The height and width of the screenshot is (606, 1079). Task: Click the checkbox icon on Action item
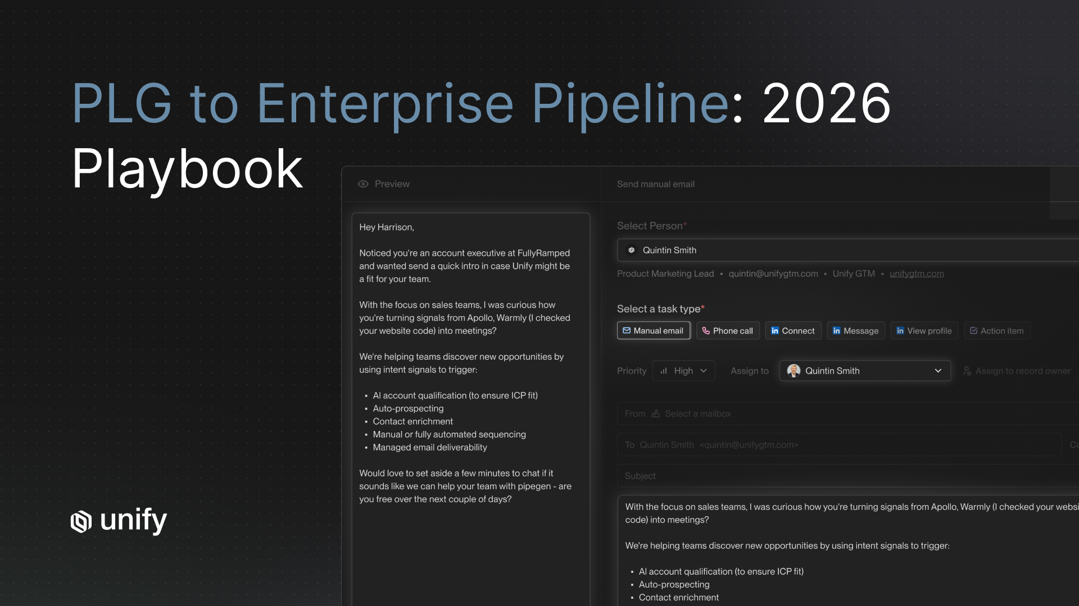973,331
